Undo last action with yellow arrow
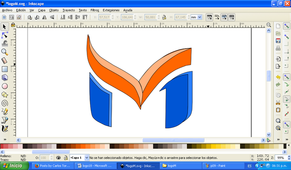 [x=278, y=77]
